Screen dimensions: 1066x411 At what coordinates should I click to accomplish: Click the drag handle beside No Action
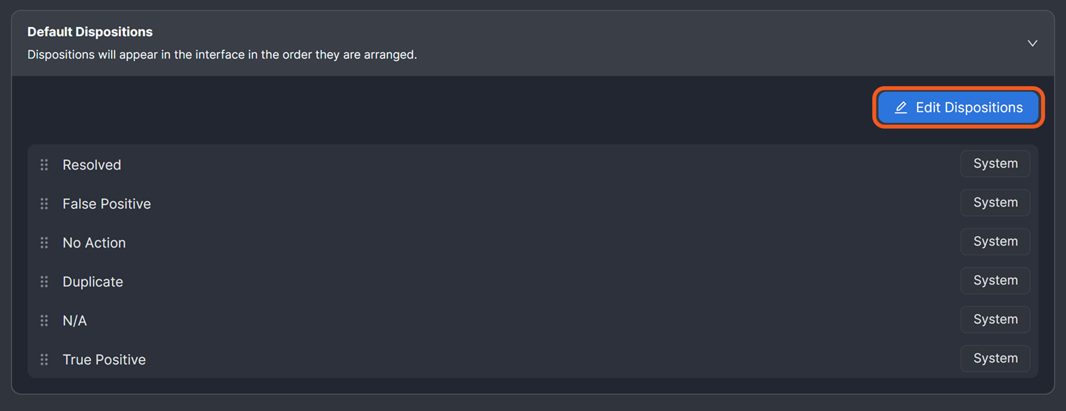[x=44, y=243]
